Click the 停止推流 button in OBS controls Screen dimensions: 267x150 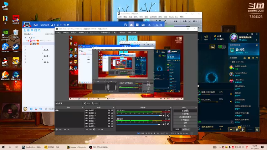pos(185,111)
